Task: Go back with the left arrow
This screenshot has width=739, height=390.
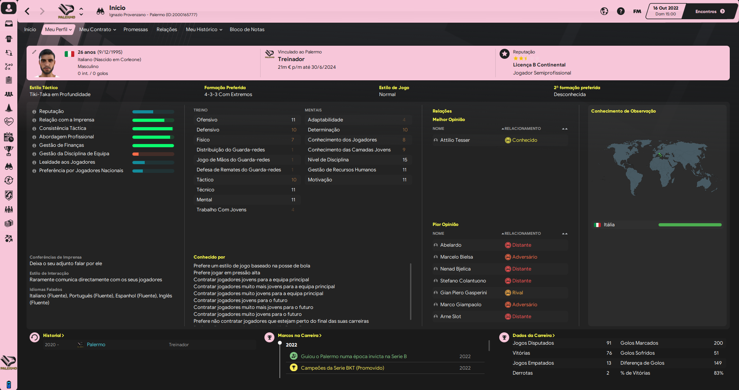Action: (27, 11)
